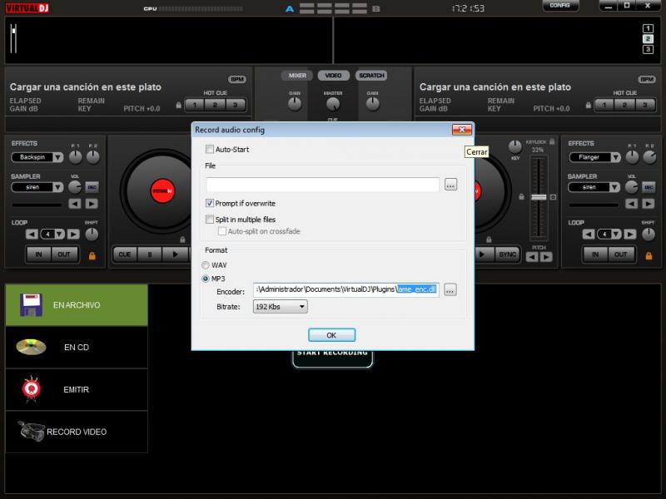Viewport: 666px width, 499px height.
Task: Select waveform zoom level 2
Action: click(648, 38)
